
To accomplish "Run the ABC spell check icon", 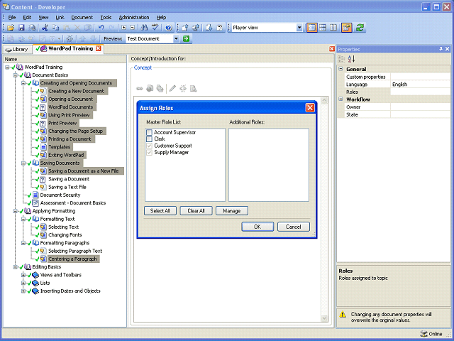I will pos(155,28).
